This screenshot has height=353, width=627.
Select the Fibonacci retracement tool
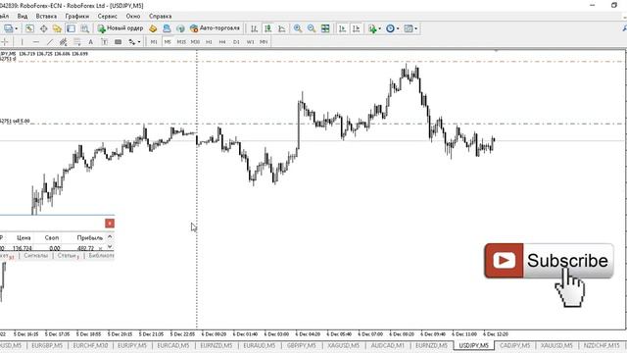click(x=76, y=41)
